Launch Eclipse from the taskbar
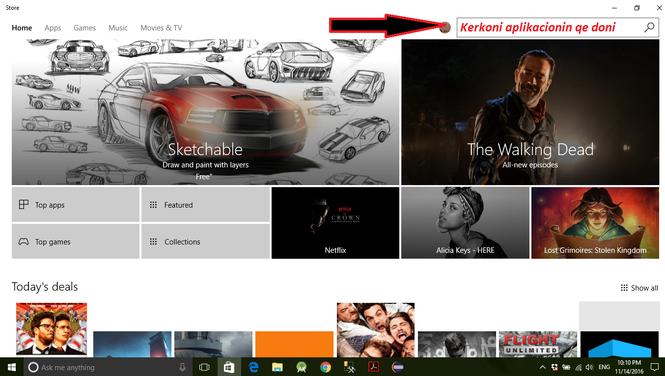 pos(398,367)
